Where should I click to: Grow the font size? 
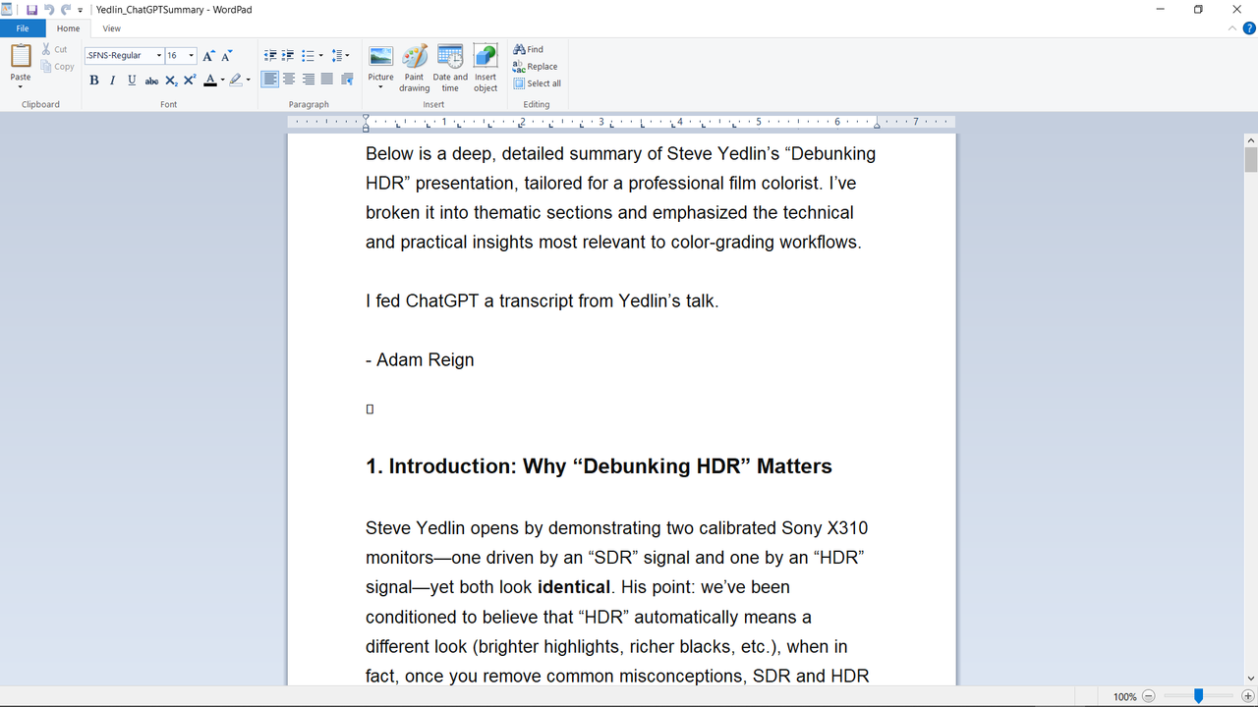tap(208, 56)
